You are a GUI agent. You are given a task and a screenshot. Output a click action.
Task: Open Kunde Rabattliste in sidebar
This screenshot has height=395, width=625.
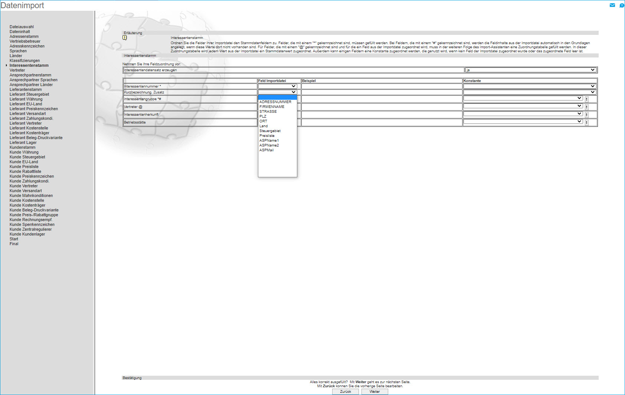point(25,171)
